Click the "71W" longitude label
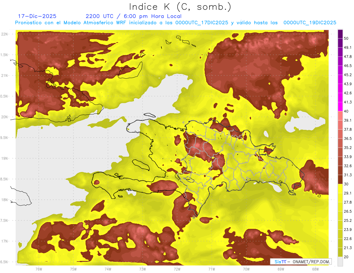The width and height of the screenshot is (354, 273). point(212,269)
